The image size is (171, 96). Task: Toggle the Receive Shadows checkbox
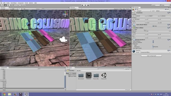[x=153, y=43]
